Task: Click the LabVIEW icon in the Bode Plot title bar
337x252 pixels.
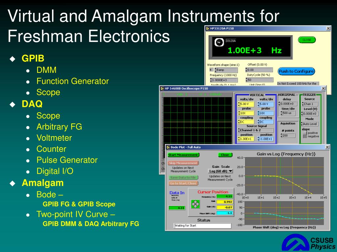Action: pos(168,147)
